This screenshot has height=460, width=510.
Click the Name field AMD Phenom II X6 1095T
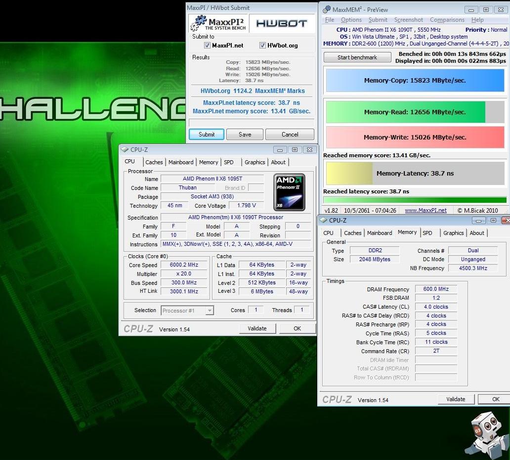(x=212, y=179)
